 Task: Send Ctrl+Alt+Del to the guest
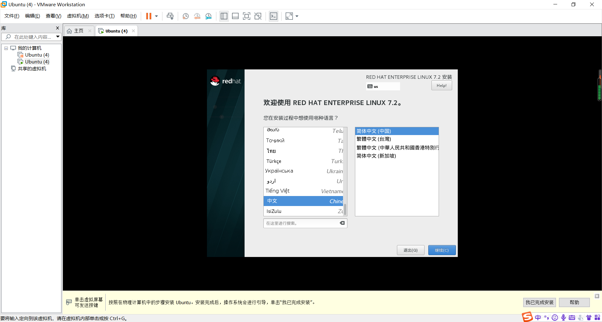[x=170, y=16]
